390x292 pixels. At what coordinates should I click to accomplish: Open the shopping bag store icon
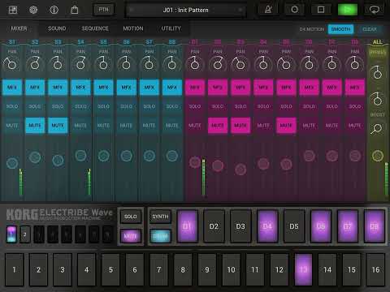coord(75,10)
